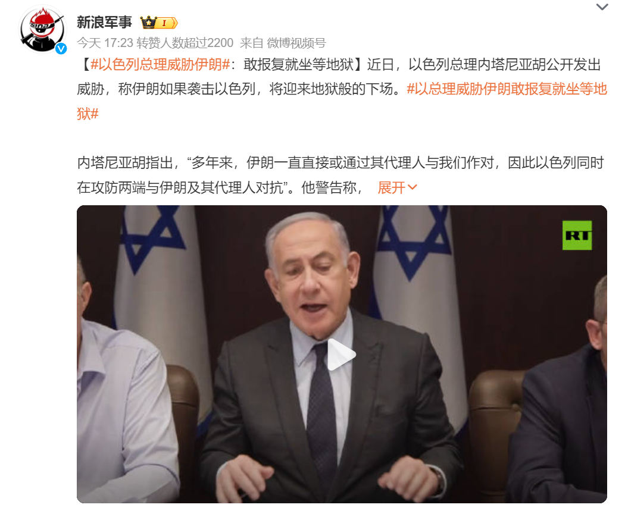Click the crown membership level badge

(x=159, y=23)
